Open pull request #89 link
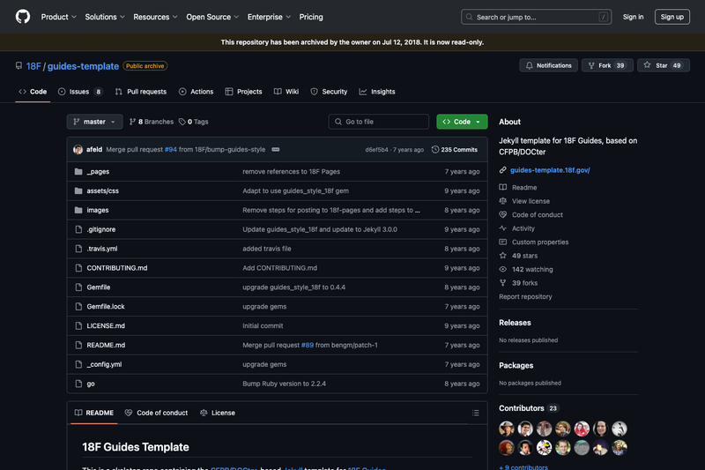Screen dimensions: 705x470 [308, 346]
